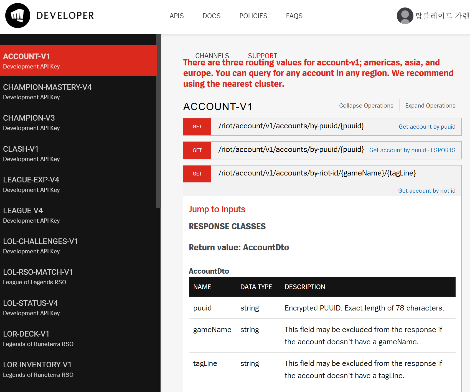Image resolution: width=470 pixels, height=392 pixels.
Task: Click the sidebar vertical scrollbar
Action: click(159, 121)
